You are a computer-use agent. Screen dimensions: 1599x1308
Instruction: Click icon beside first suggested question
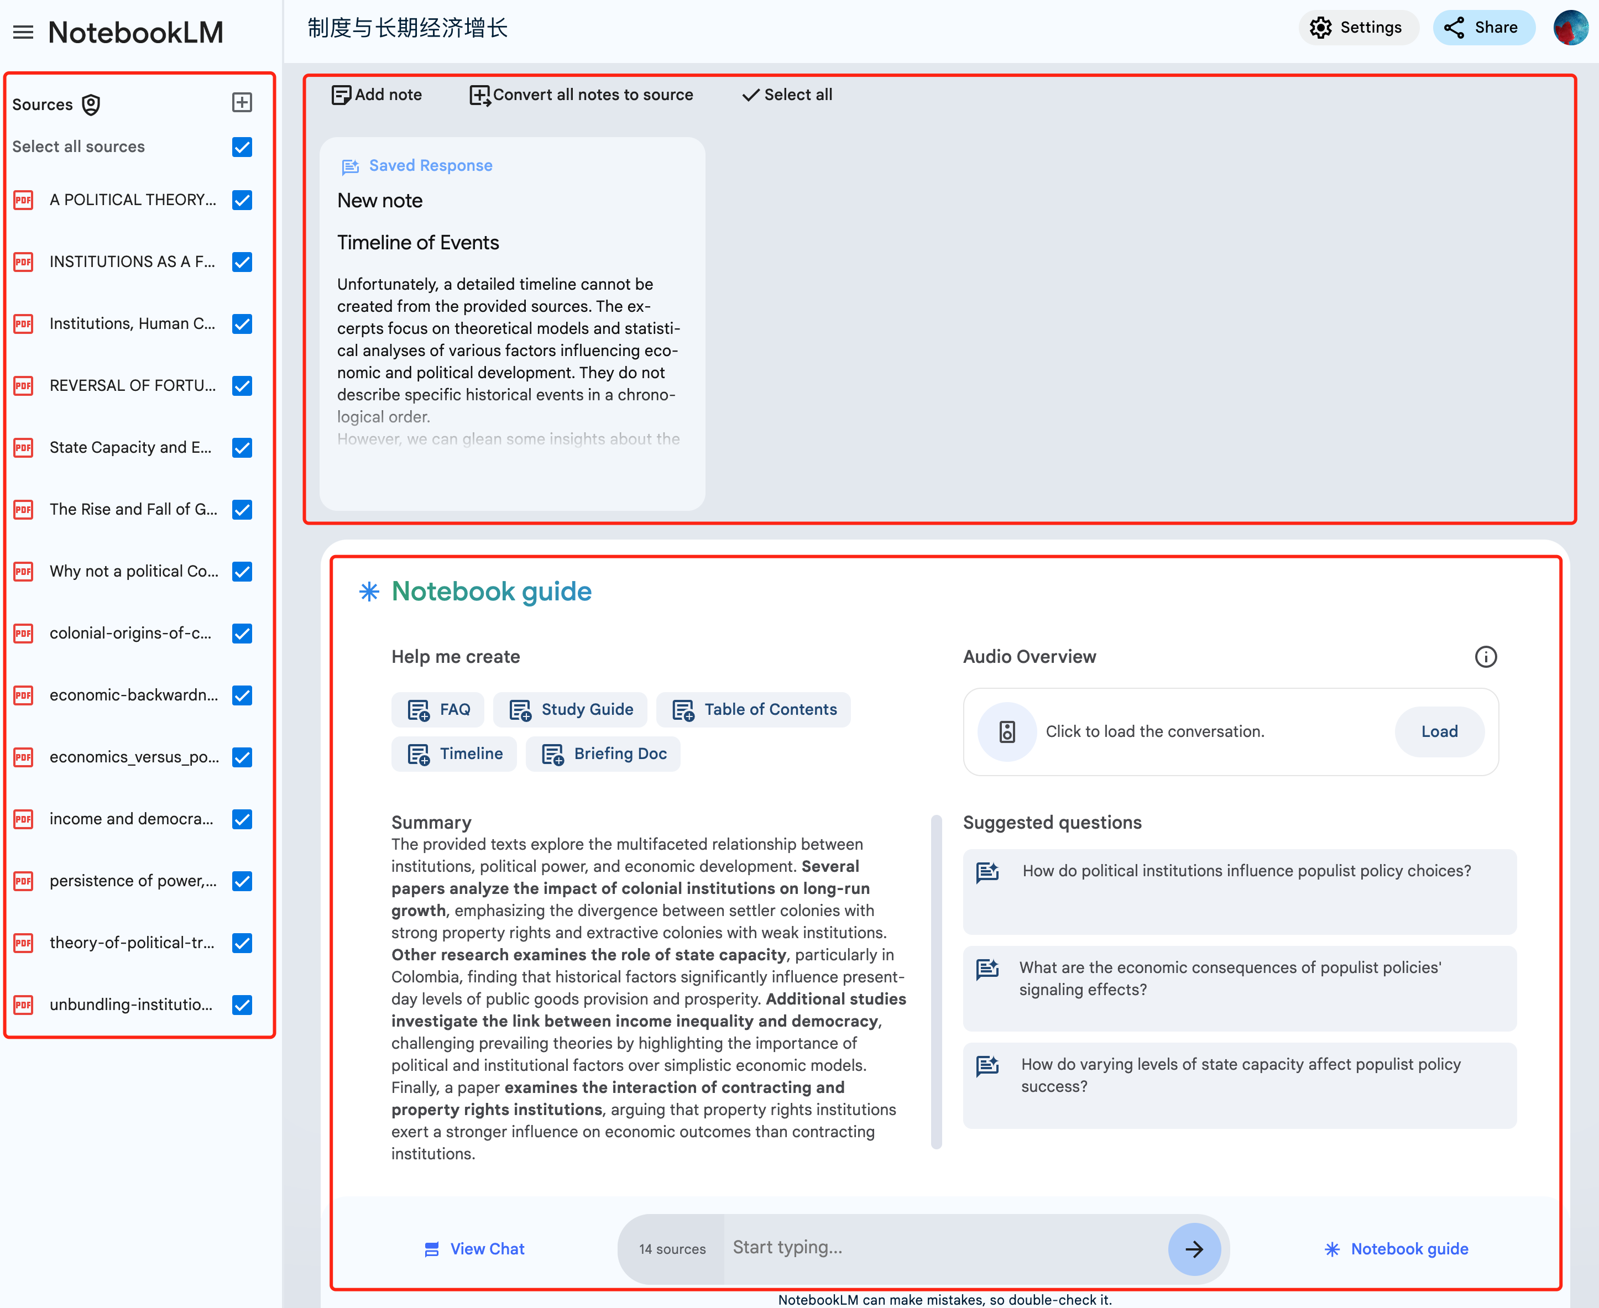click(987, 872)
